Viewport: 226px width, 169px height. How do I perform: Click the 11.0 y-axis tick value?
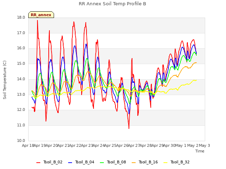(x=21, y=125)
